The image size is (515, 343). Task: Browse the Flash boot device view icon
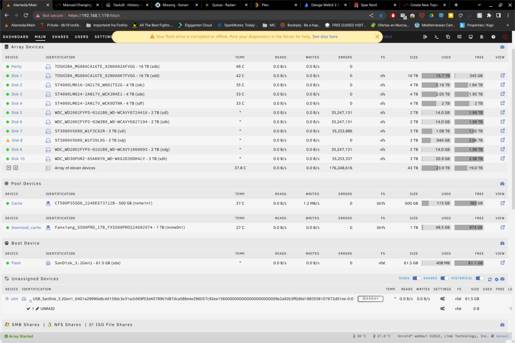502,263
